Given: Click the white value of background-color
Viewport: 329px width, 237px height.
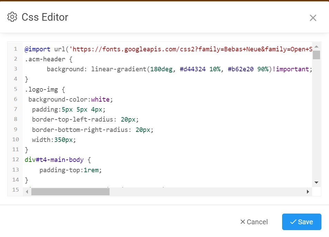Looking at the screenshot, I should tap(100, 100).
